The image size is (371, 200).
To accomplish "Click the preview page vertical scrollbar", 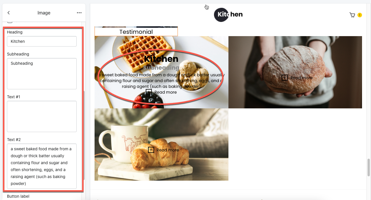I will pyautogui.click(x=368, y=167).
